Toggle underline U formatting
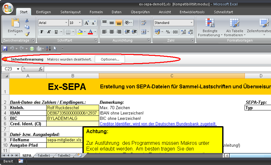Viewport: 271px width, 165px height. [56, 32]
